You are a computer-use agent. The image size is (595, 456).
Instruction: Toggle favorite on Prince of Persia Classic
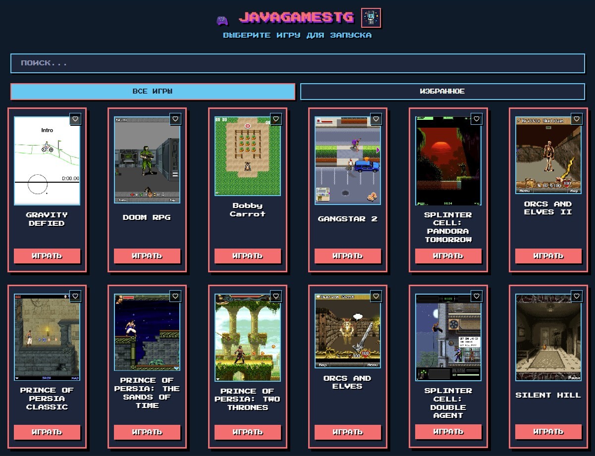coord(75,296)
